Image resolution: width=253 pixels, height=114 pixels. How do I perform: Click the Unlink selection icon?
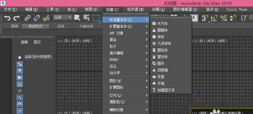tap(37, 18)
